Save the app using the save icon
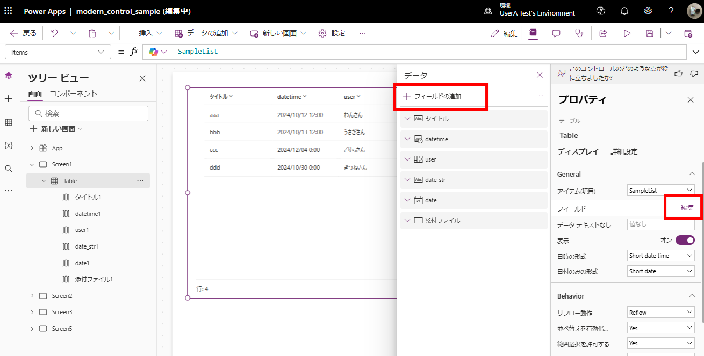The height and width of the screenshot is (356, 704). pos(649,33)
